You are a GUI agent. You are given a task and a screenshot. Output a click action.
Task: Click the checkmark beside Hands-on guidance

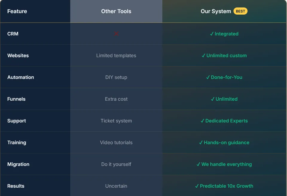point(201,143)
